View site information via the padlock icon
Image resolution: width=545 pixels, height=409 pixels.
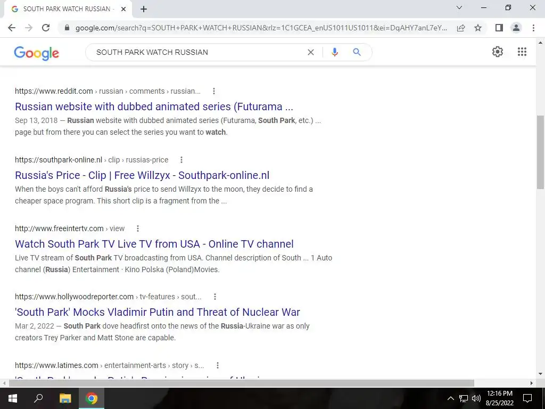[68, 28]
